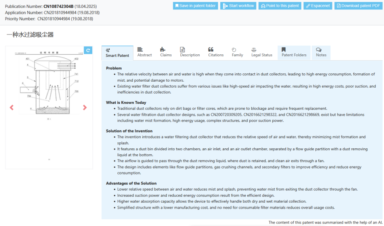Click Point to this patent button
The image size is (384, 226).
279,6
